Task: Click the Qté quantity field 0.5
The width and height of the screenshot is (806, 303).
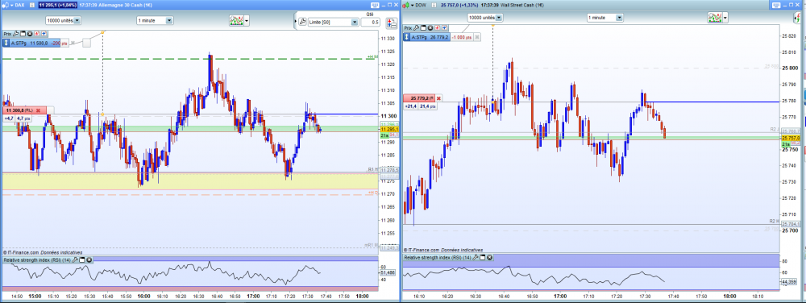Action: tap(371, 22)
